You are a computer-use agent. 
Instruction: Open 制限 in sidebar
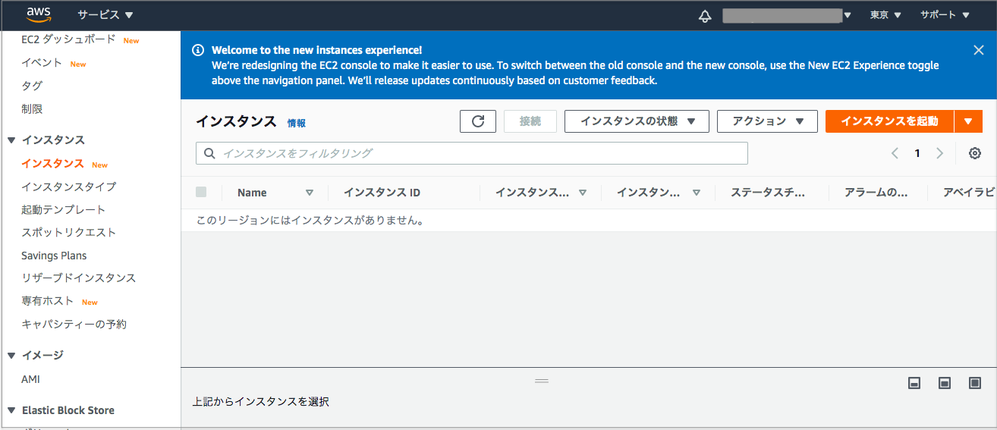click(x=32, y=109)
